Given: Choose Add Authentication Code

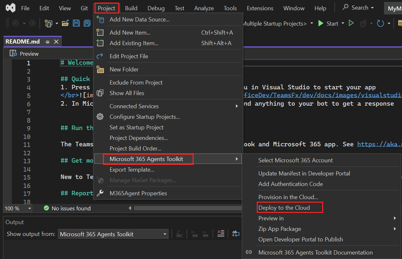Looking at the screenshot, I should pyautogui.click(x=290, y=184).
